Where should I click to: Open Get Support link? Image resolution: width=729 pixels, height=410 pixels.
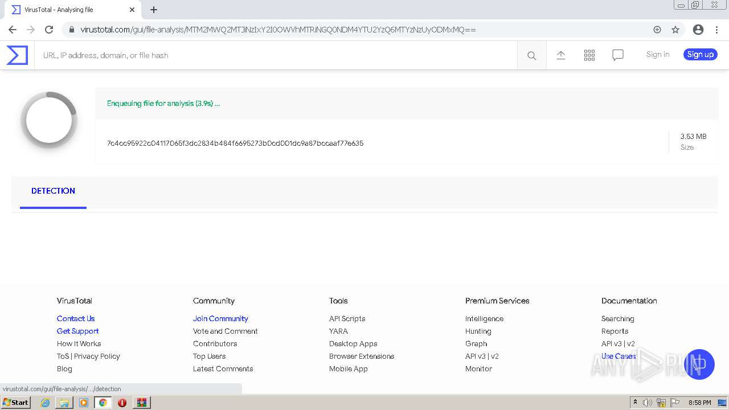(77, 331)
